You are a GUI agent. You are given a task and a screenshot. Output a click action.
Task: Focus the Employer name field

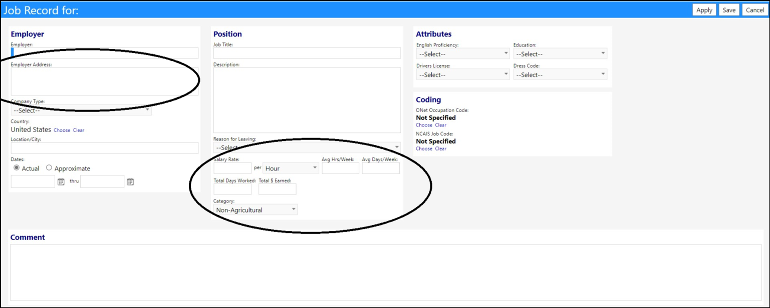[x=105, y=53]
